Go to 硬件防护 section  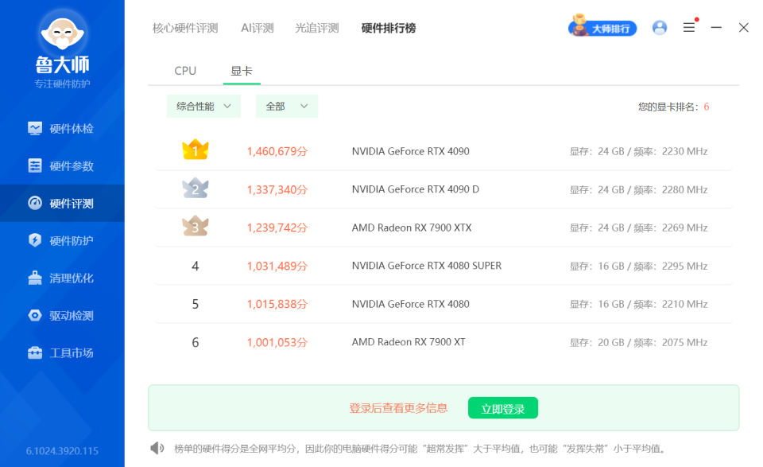point(62,240)
